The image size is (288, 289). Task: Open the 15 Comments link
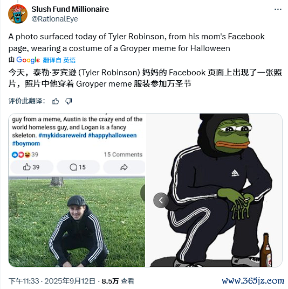[x=123, y=154]
